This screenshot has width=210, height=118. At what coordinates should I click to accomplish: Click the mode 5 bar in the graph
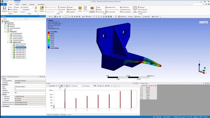click(x=98, y=102)
